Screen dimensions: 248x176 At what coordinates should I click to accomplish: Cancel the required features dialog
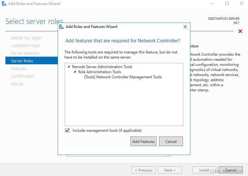click(x=171, y=141)
